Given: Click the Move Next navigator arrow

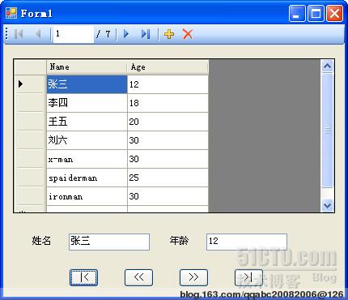Looking at the screenshot, I should pyautogui.click(x=126, y=34).
